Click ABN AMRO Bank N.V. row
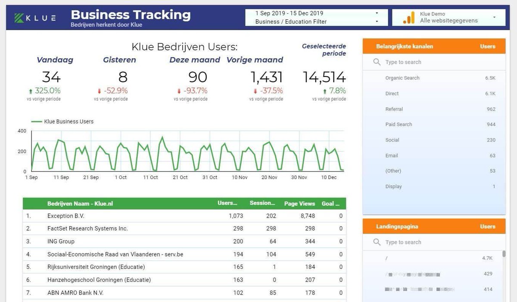 pyautogui.click(x=184, y=293)
